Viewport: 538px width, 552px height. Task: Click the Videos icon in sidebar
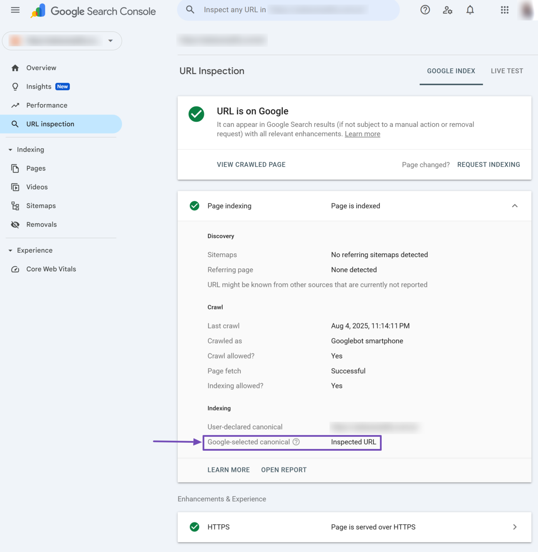click(x=15, y=187)
